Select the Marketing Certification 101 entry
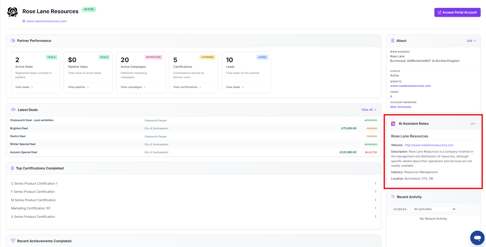The width and height of the screenshot is (486, 247). (31, 208)
